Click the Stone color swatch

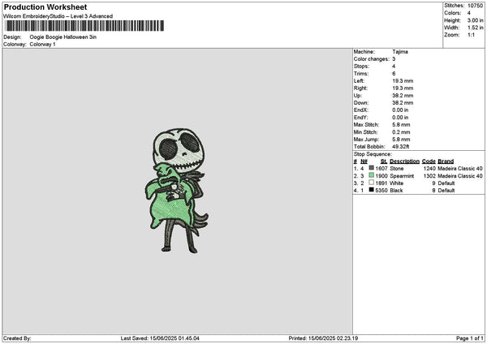click(x=371, y=168)
